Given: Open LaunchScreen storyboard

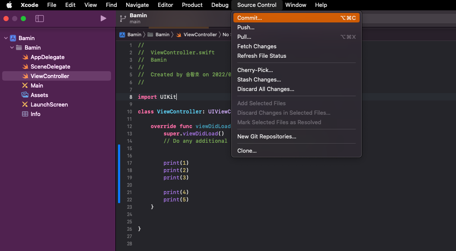Looking at the screenshot, I should click(57, 104).
